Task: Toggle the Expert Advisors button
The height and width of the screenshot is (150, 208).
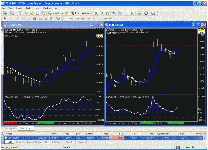Action: pos(81,13)
